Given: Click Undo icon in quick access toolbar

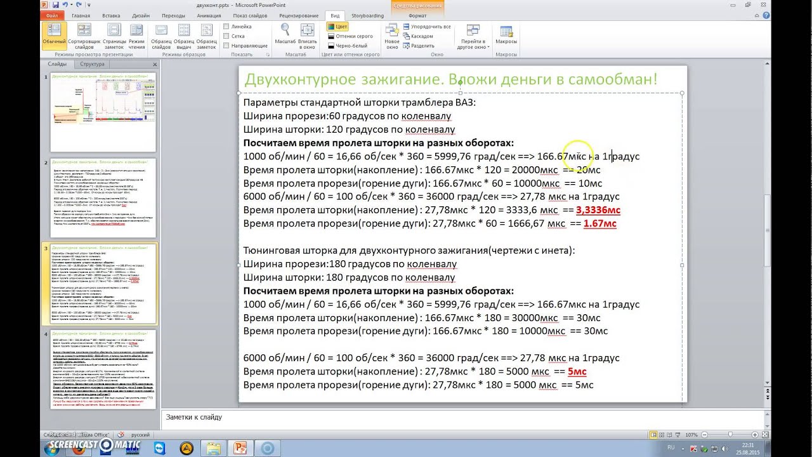Looking at the screenshot, I should pos(65,5).
